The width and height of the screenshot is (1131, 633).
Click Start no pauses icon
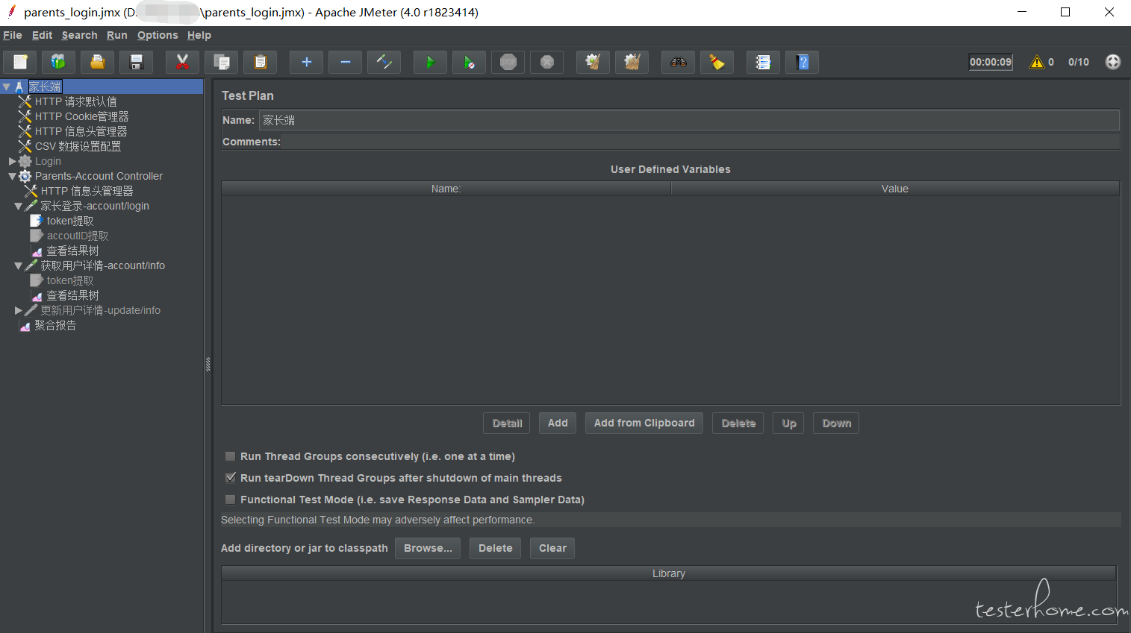pyautogui.click(x=469, y=62)
